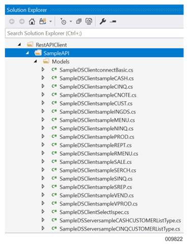188x244 pixels.
Task: Select SampleDSClientsampleCUST.cs file
Action: [96, 104]
